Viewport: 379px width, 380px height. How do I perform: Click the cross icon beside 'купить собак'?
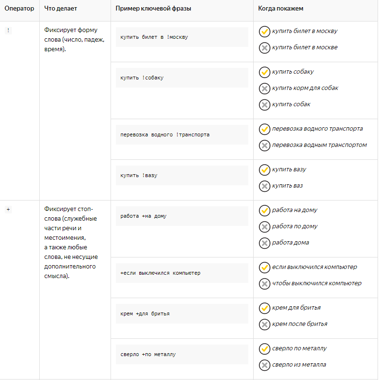264,105
